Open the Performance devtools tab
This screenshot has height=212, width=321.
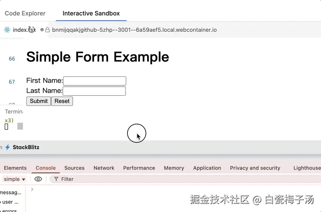(139, 168)
